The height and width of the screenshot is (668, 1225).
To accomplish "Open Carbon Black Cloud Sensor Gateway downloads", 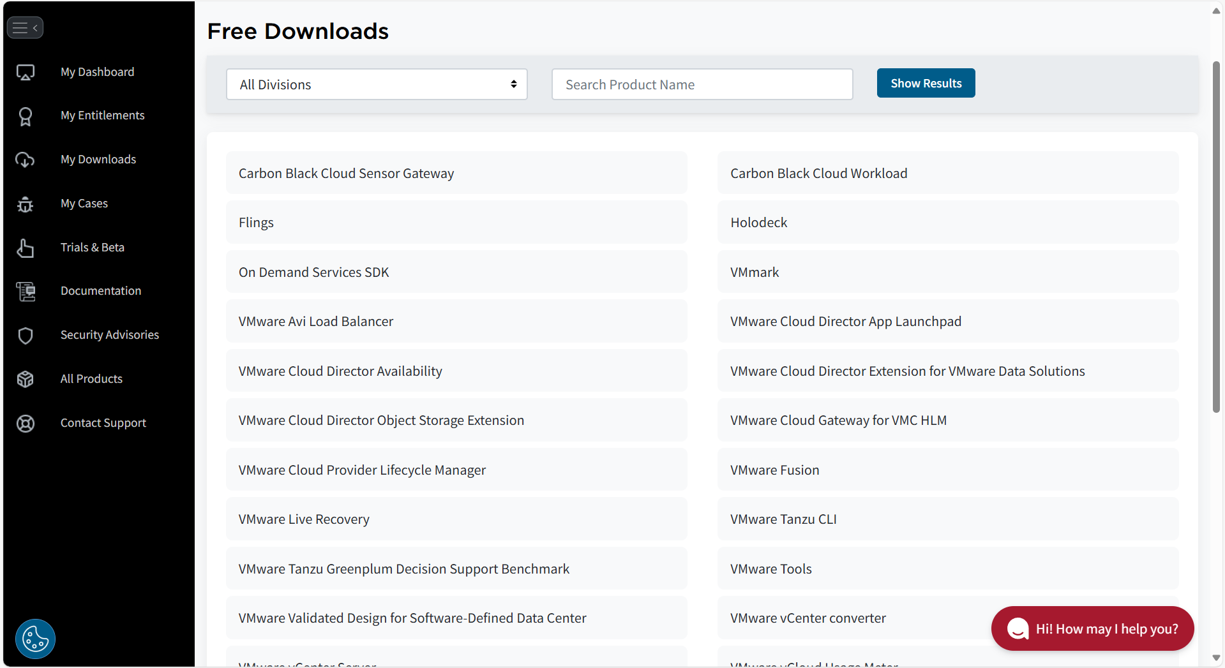I will coord(456,173).
